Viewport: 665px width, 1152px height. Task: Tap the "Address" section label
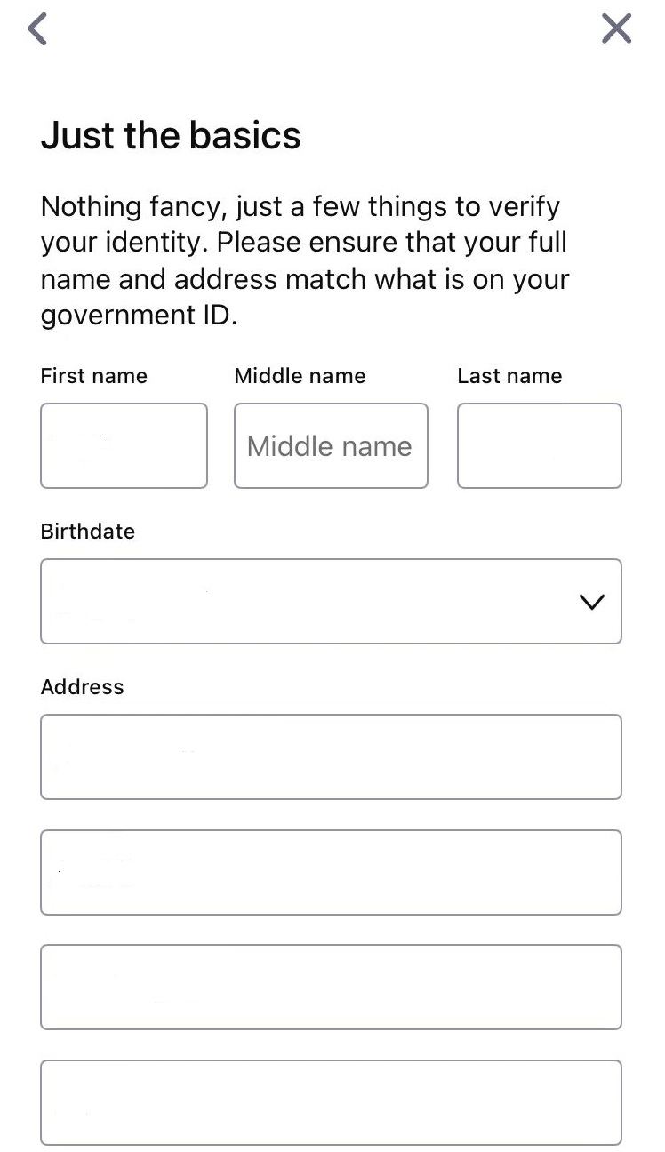coord(82,687)
